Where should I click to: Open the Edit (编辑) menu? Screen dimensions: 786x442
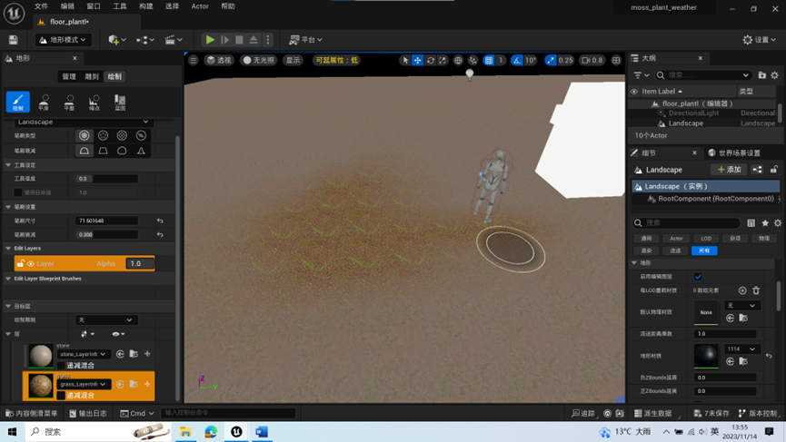pyautogui.click(x=67, y=6)
